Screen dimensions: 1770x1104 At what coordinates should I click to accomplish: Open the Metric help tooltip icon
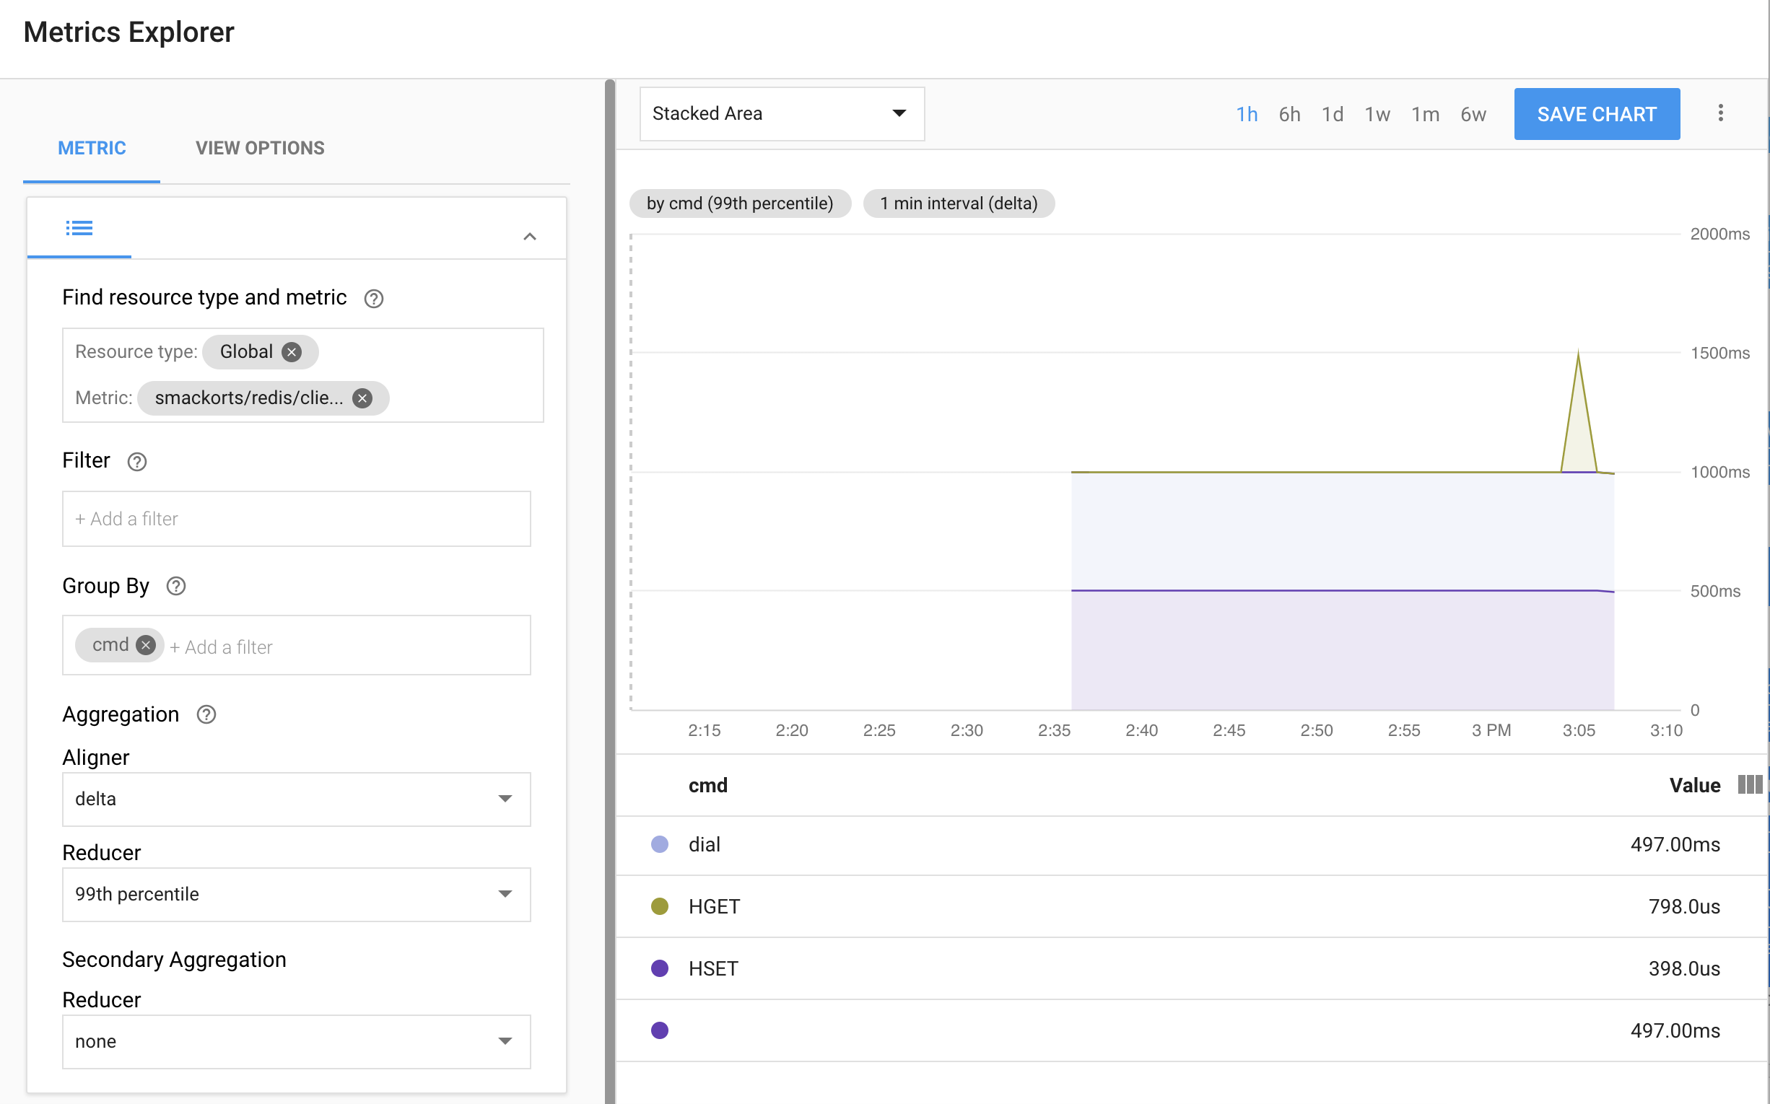point(373,298)
